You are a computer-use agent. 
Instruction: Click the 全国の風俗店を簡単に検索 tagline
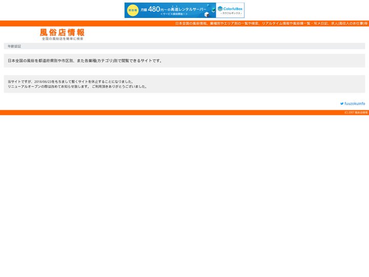pyautogui.click(x=63, y=38)
